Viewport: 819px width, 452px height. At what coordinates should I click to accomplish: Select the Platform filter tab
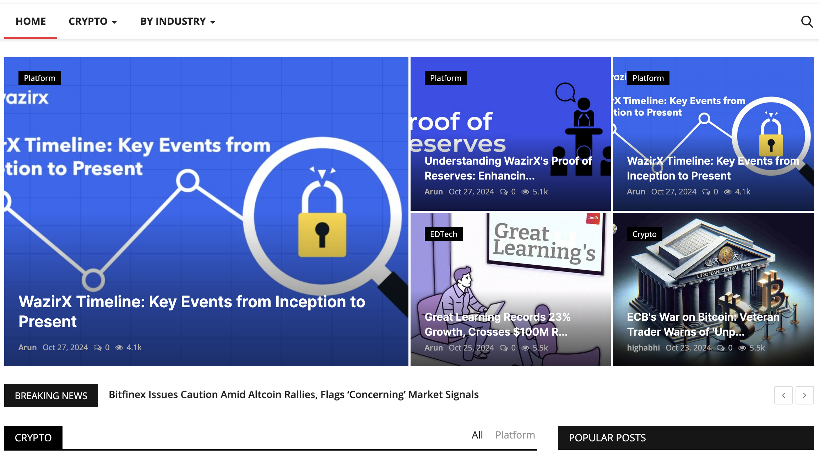point(515,435)
